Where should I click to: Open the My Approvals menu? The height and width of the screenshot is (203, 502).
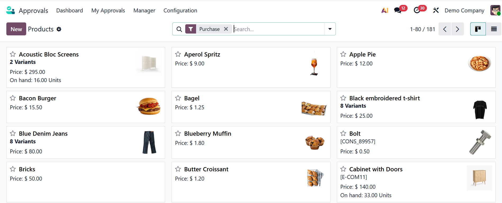click(108, 11)
